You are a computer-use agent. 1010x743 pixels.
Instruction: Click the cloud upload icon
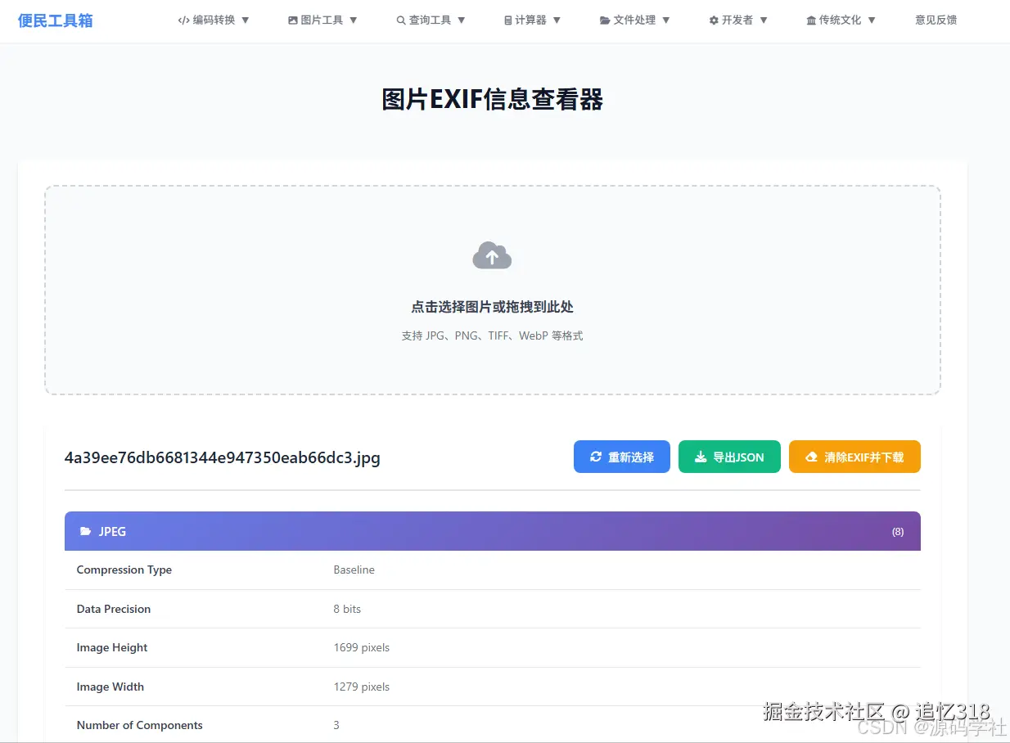(x=491, y=254)
